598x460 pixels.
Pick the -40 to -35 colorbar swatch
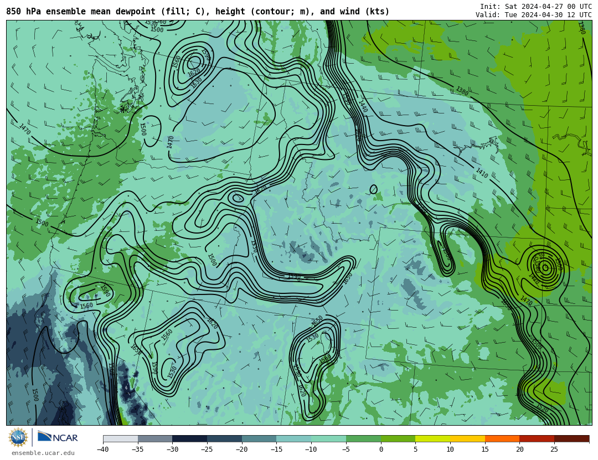[121, 438]
